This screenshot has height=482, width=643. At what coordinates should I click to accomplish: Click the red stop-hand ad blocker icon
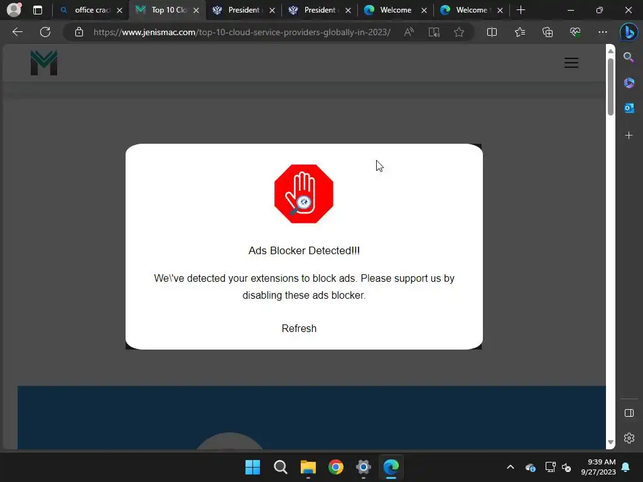pyautogui.click(x=303, y=193)
